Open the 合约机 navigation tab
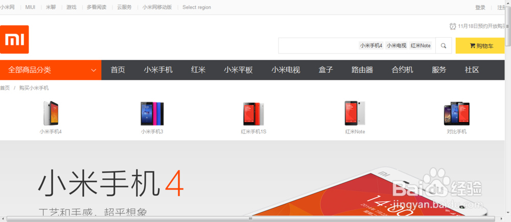 [x=403, y=70]
